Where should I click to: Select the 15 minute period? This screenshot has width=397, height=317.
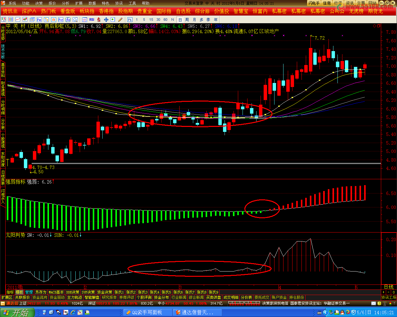click(x=151, y=20)
